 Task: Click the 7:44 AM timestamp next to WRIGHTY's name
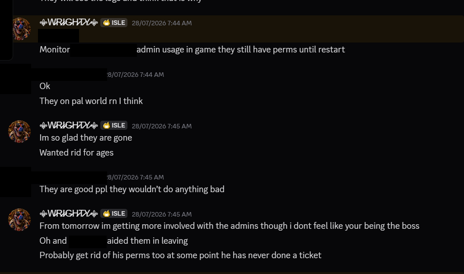pos(162,23)
